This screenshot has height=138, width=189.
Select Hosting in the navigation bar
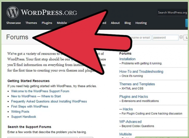[x=141, y=23]
